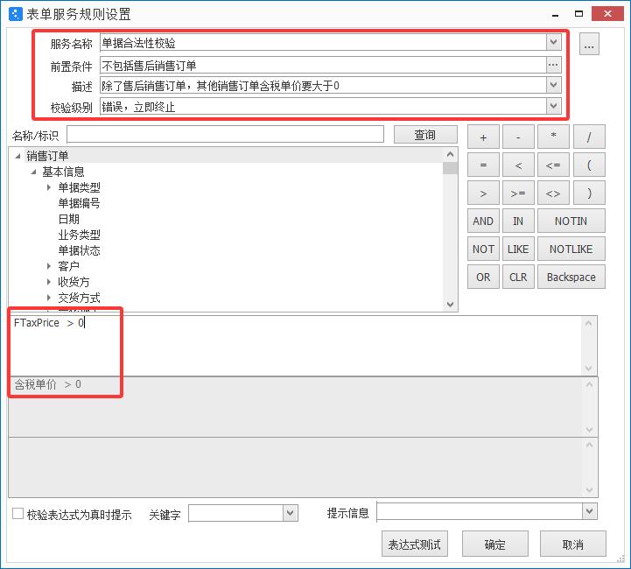Click the 表达式测试 button

coord(414,544)
